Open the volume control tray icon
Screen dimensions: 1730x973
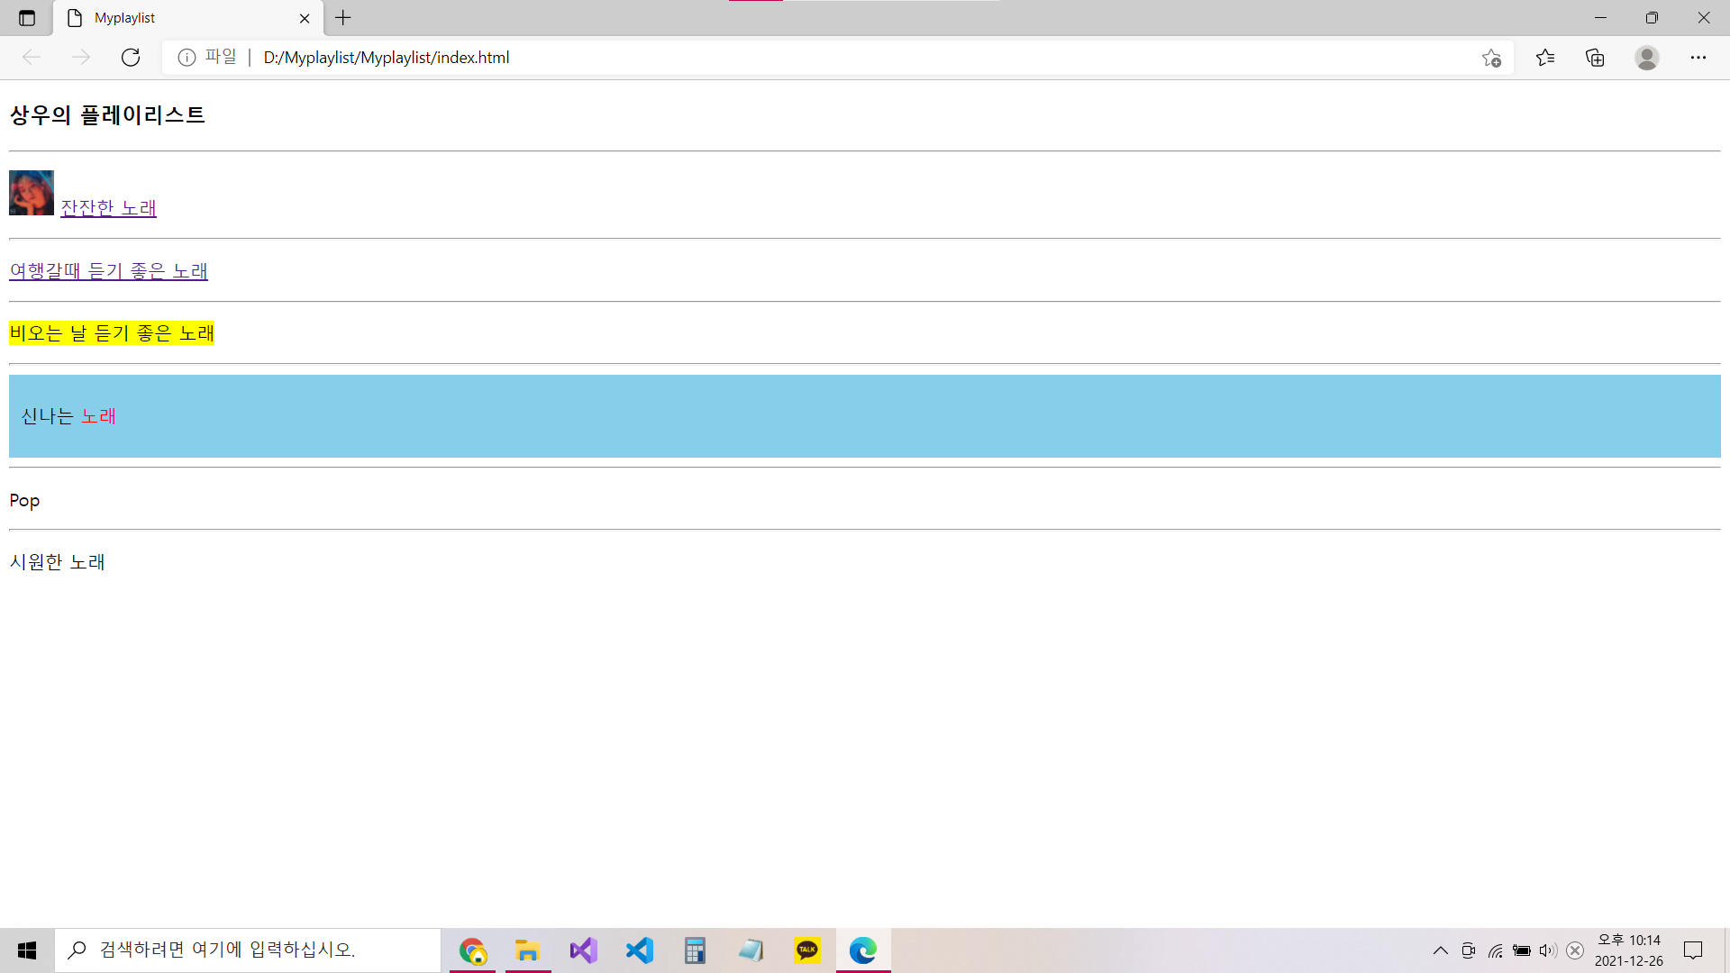(1547, 950)
